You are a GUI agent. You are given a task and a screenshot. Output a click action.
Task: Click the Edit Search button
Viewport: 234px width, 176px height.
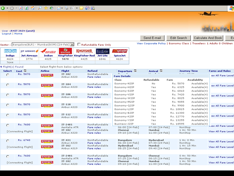click(x=179, y=38)
